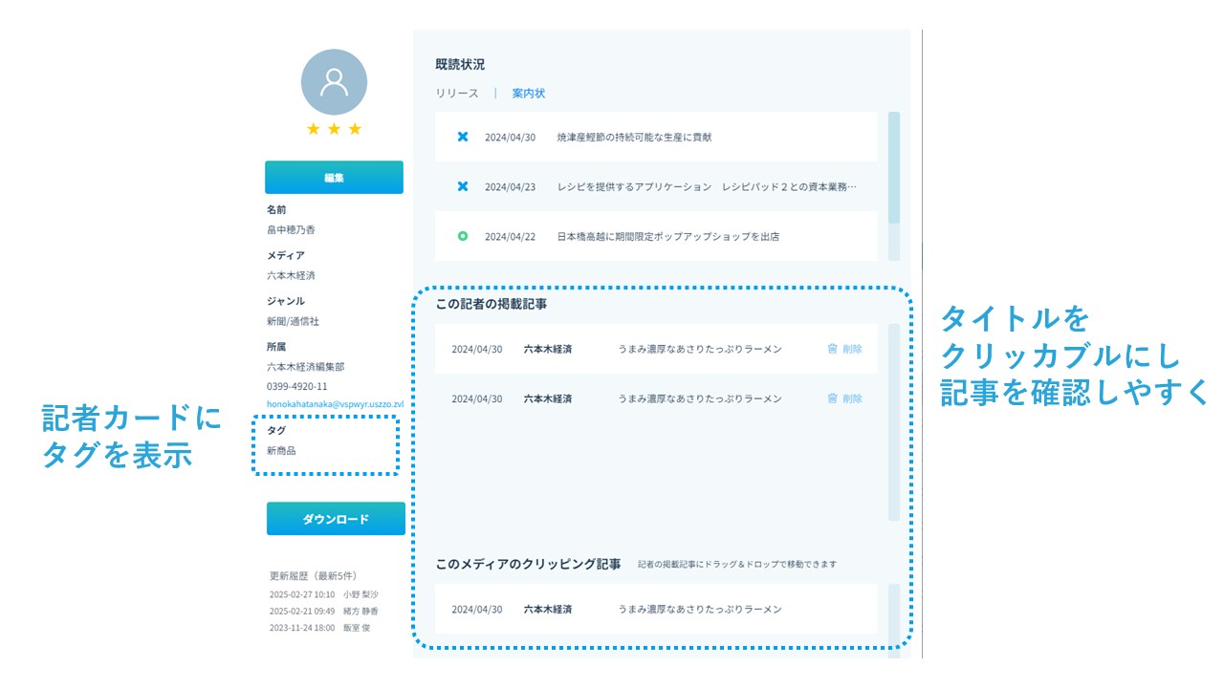
Task: Click the read-status list scrollbar
Action: 894,168
